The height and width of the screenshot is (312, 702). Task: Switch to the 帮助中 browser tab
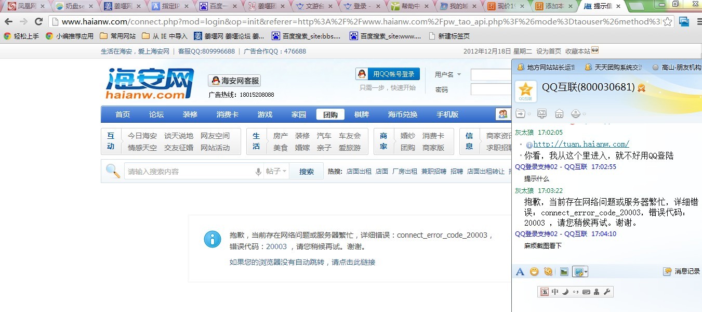407,6
